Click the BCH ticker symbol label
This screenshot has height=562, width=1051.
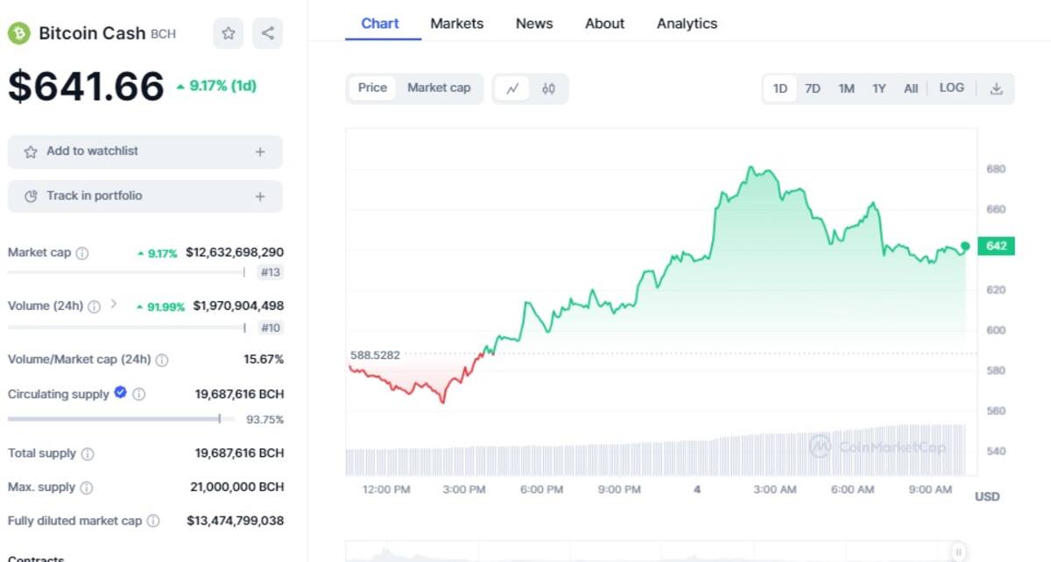(163, 34)
